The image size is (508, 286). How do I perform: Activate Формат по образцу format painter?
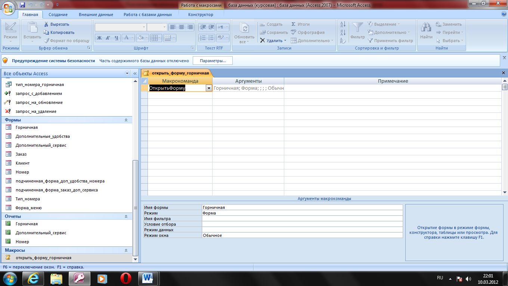[x=67, y=41]
